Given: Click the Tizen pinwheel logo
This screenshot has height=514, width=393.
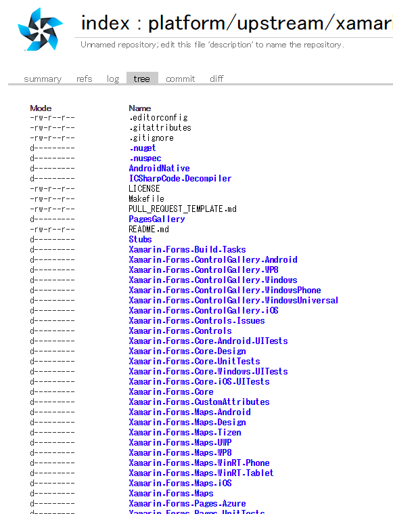Looking at the screenshot, I should pyautogui.click(x=40, y=29).
